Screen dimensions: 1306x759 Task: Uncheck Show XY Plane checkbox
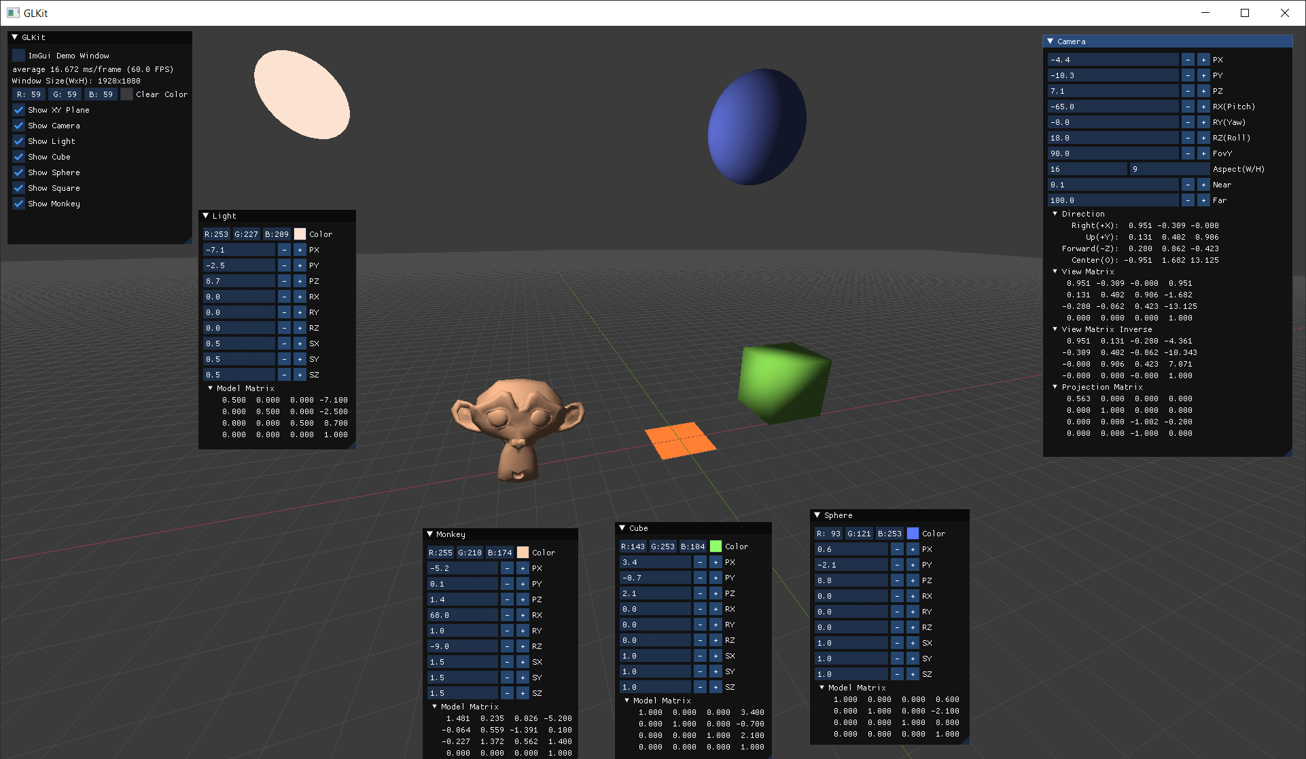18,110
